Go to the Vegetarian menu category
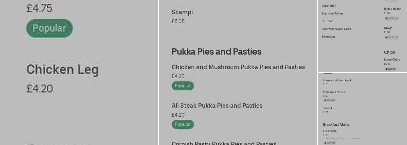The height and width of the screenshot is (145, 407). coord(329,6)
